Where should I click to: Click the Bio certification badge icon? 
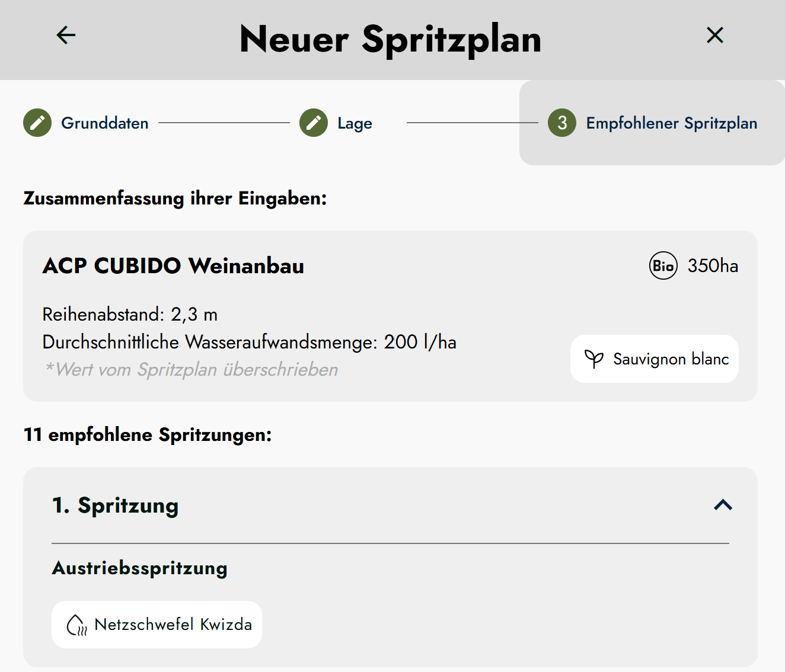point(663,265)
